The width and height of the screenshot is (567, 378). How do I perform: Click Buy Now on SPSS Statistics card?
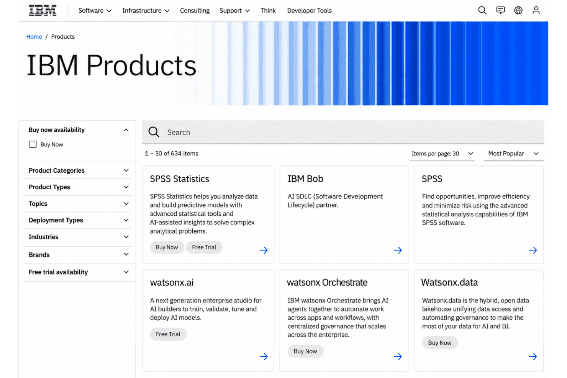coord(167,247)
